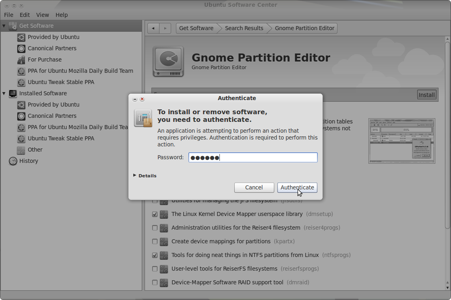
Task: Click the Other category icon
Action: 21,150
